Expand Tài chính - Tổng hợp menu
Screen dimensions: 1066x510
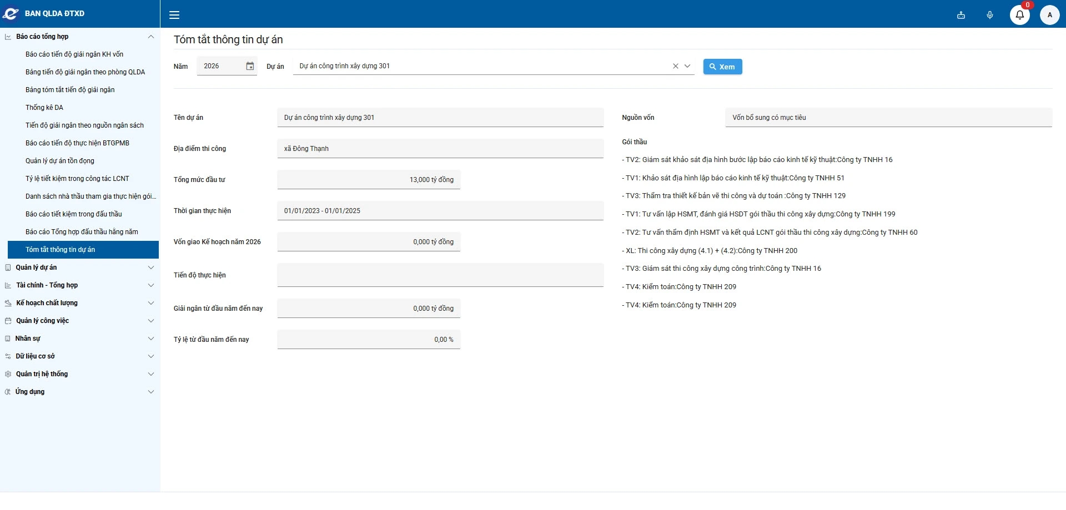coord(150,285)
